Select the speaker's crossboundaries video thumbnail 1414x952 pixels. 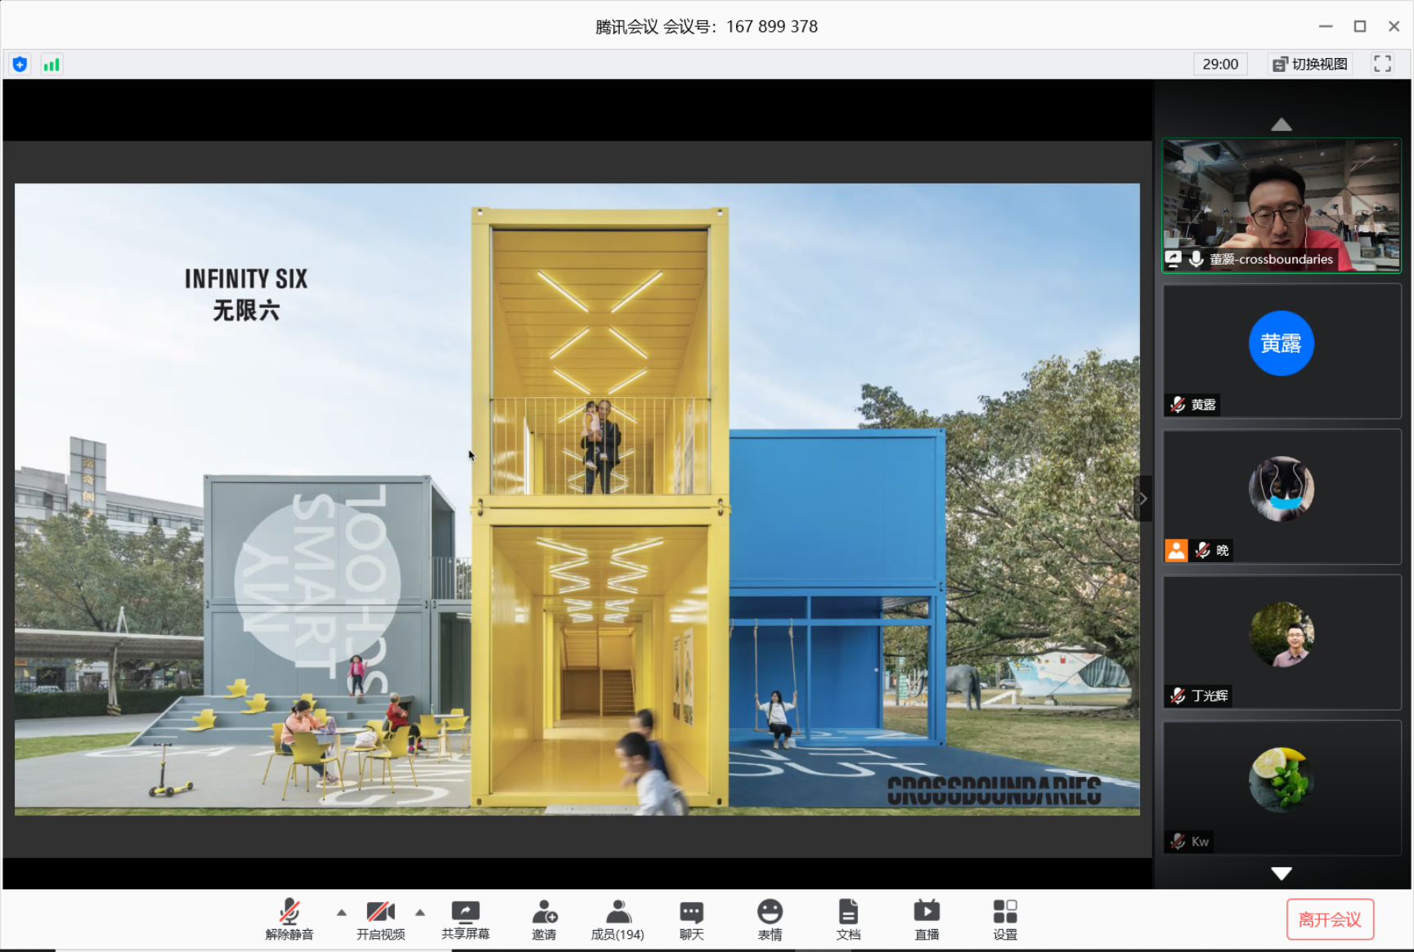(x=1282, y=205)
